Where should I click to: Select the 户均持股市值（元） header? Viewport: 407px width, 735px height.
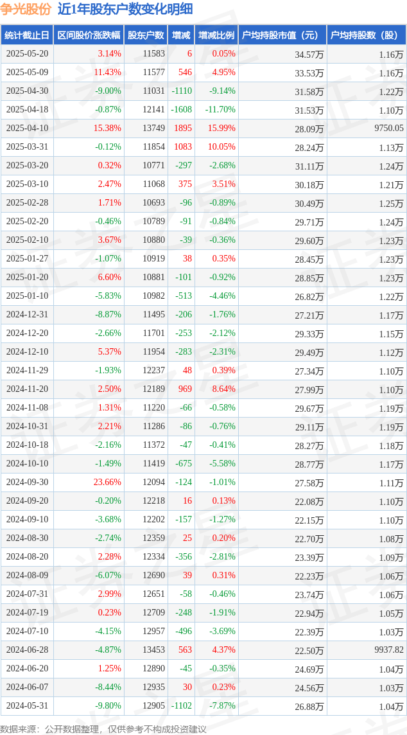point(282,35)
